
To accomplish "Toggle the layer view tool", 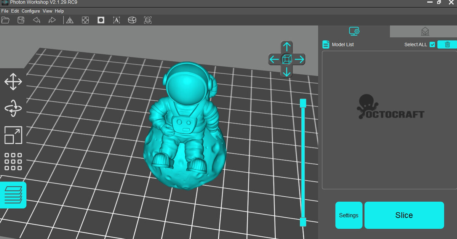I will pyautogui.click(x=13, y=195).
